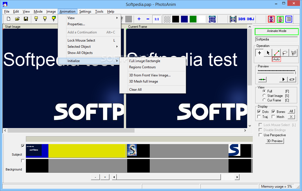Open the Image menu
Viewport: 302px width, 191px height.
click(51, 12)
